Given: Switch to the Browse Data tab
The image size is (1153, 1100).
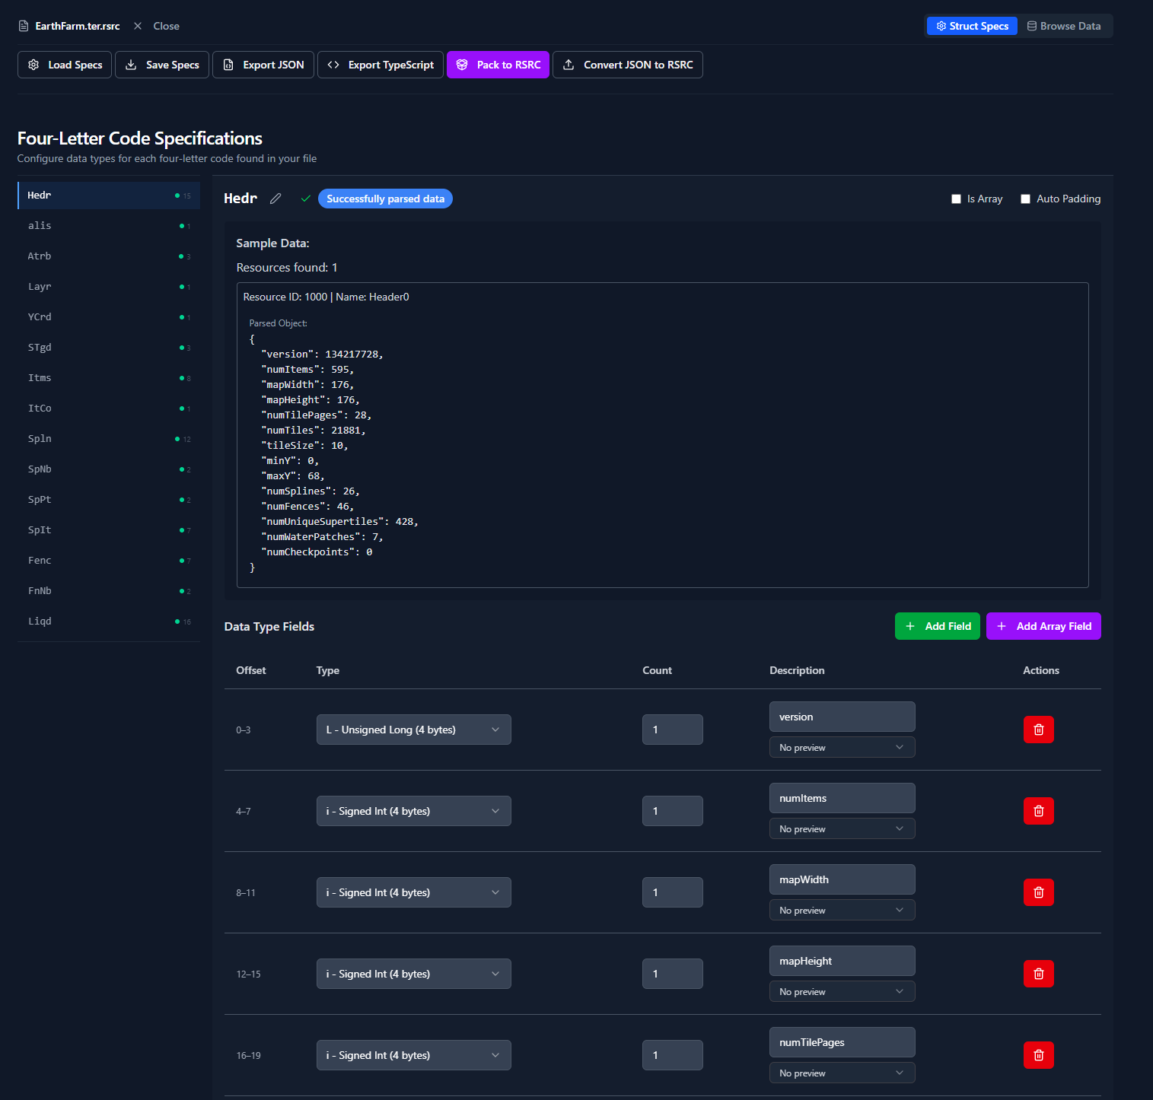Looking at the screenshot, I should [1064, 26].
